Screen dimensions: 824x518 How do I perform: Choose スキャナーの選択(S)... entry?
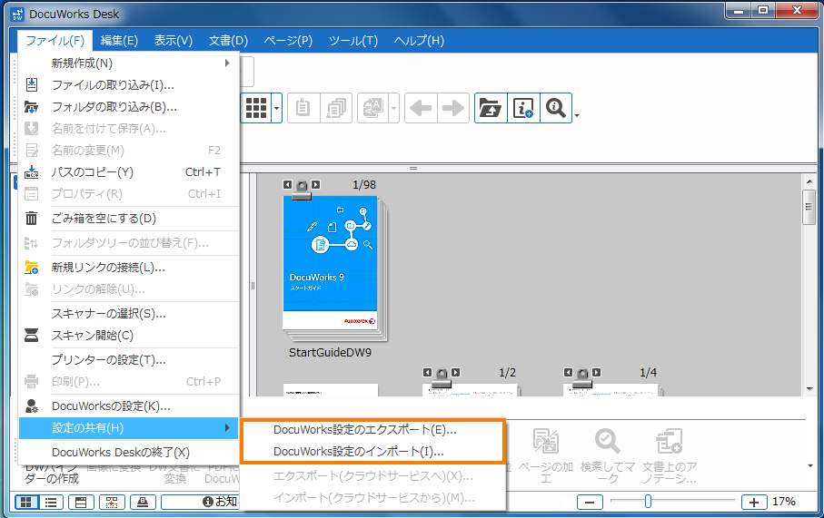(129, 314)
